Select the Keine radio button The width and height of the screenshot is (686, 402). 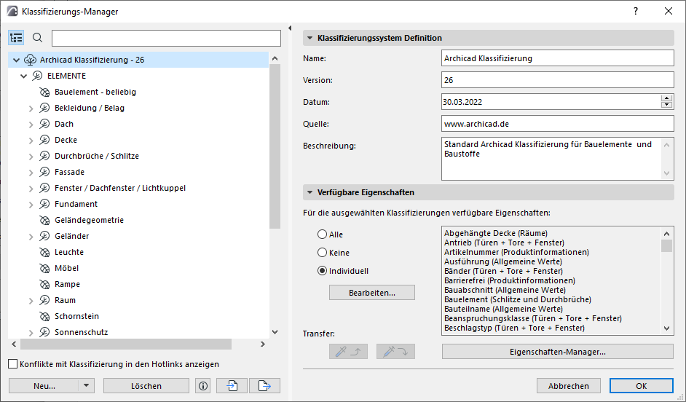[323, 253]
